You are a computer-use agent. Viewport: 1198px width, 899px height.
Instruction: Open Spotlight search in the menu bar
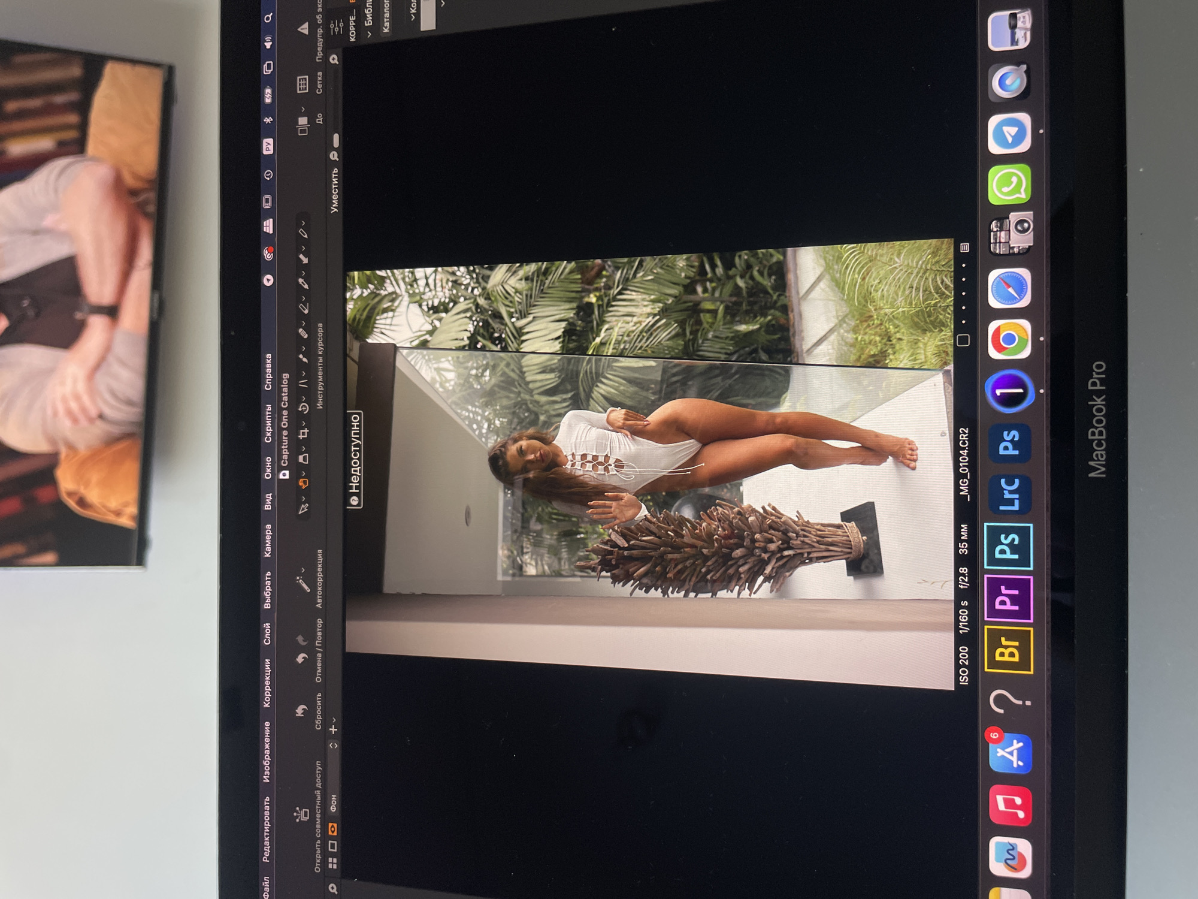click(268, 18)
